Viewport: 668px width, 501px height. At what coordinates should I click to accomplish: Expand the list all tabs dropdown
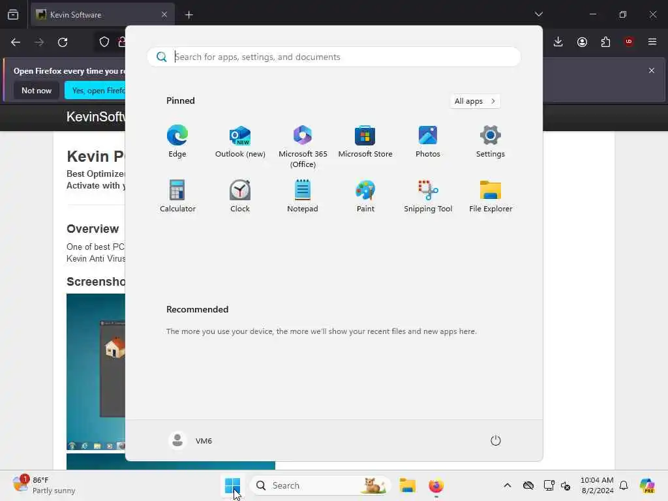click(x=538, y=14)
